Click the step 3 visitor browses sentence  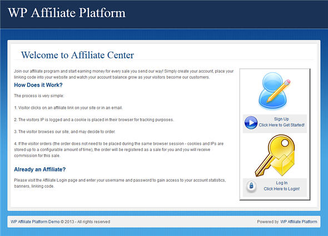(64, 132)
